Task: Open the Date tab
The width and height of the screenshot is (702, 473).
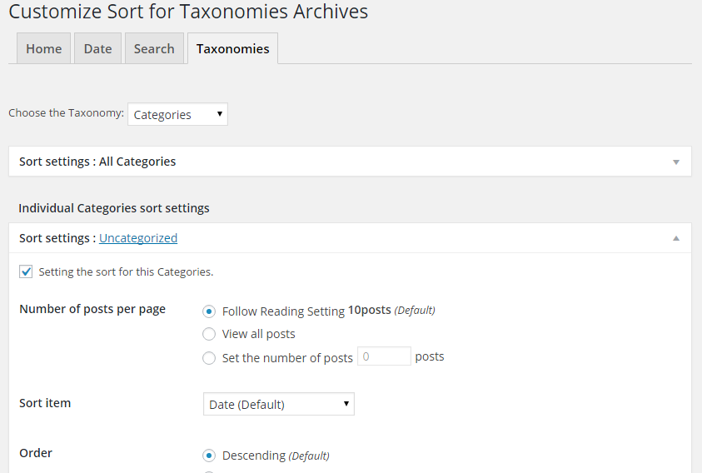Action: [97, 49]
